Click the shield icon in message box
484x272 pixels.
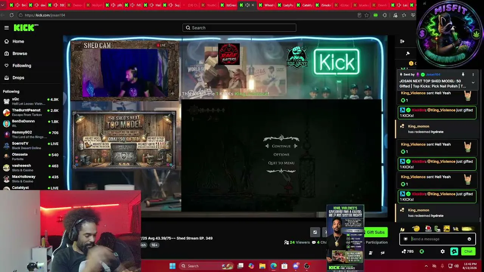pyautogui.click(x=406, y=239)
